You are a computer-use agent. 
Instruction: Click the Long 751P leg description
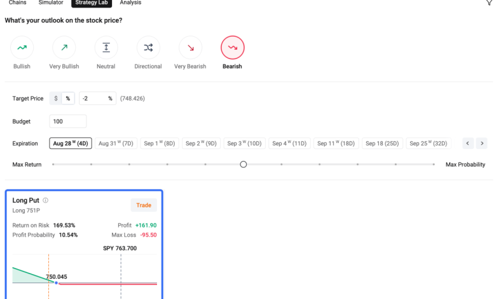[26, 211]
